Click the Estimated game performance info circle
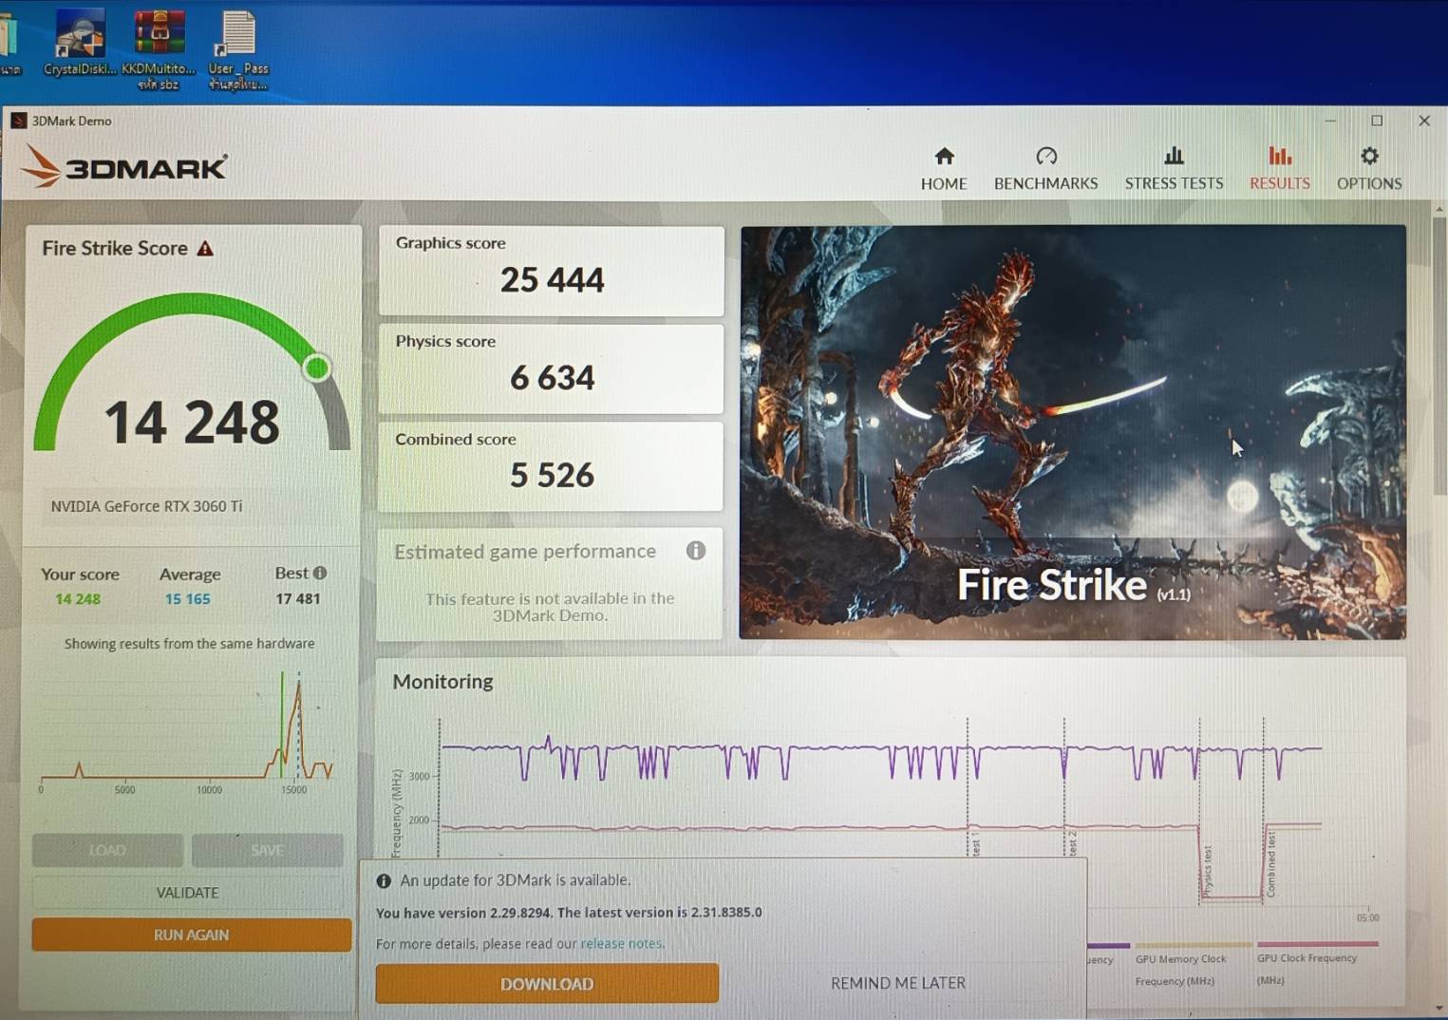This screenshot has width=1448, height=1020. tap(696, 551)
